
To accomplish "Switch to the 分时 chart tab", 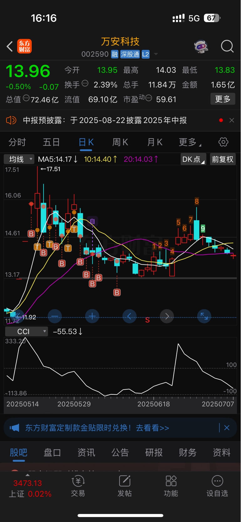I will [x=17, y=142].
